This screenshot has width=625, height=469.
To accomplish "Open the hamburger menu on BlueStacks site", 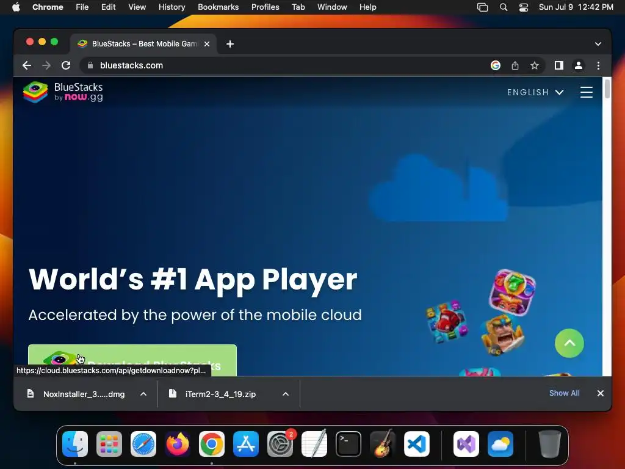I will tap(587, 92).
